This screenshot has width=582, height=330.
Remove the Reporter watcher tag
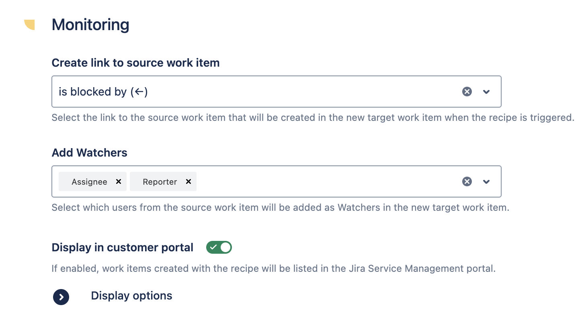point(188,181)
